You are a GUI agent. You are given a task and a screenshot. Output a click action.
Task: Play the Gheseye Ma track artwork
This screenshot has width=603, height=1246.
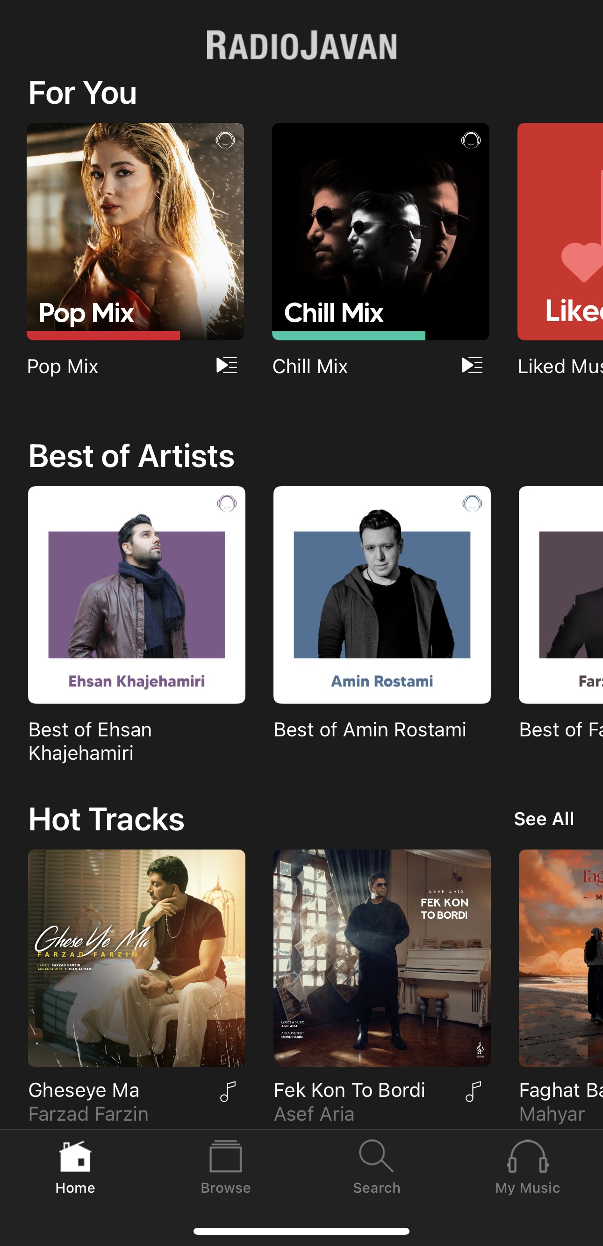[x=136, y=958]
